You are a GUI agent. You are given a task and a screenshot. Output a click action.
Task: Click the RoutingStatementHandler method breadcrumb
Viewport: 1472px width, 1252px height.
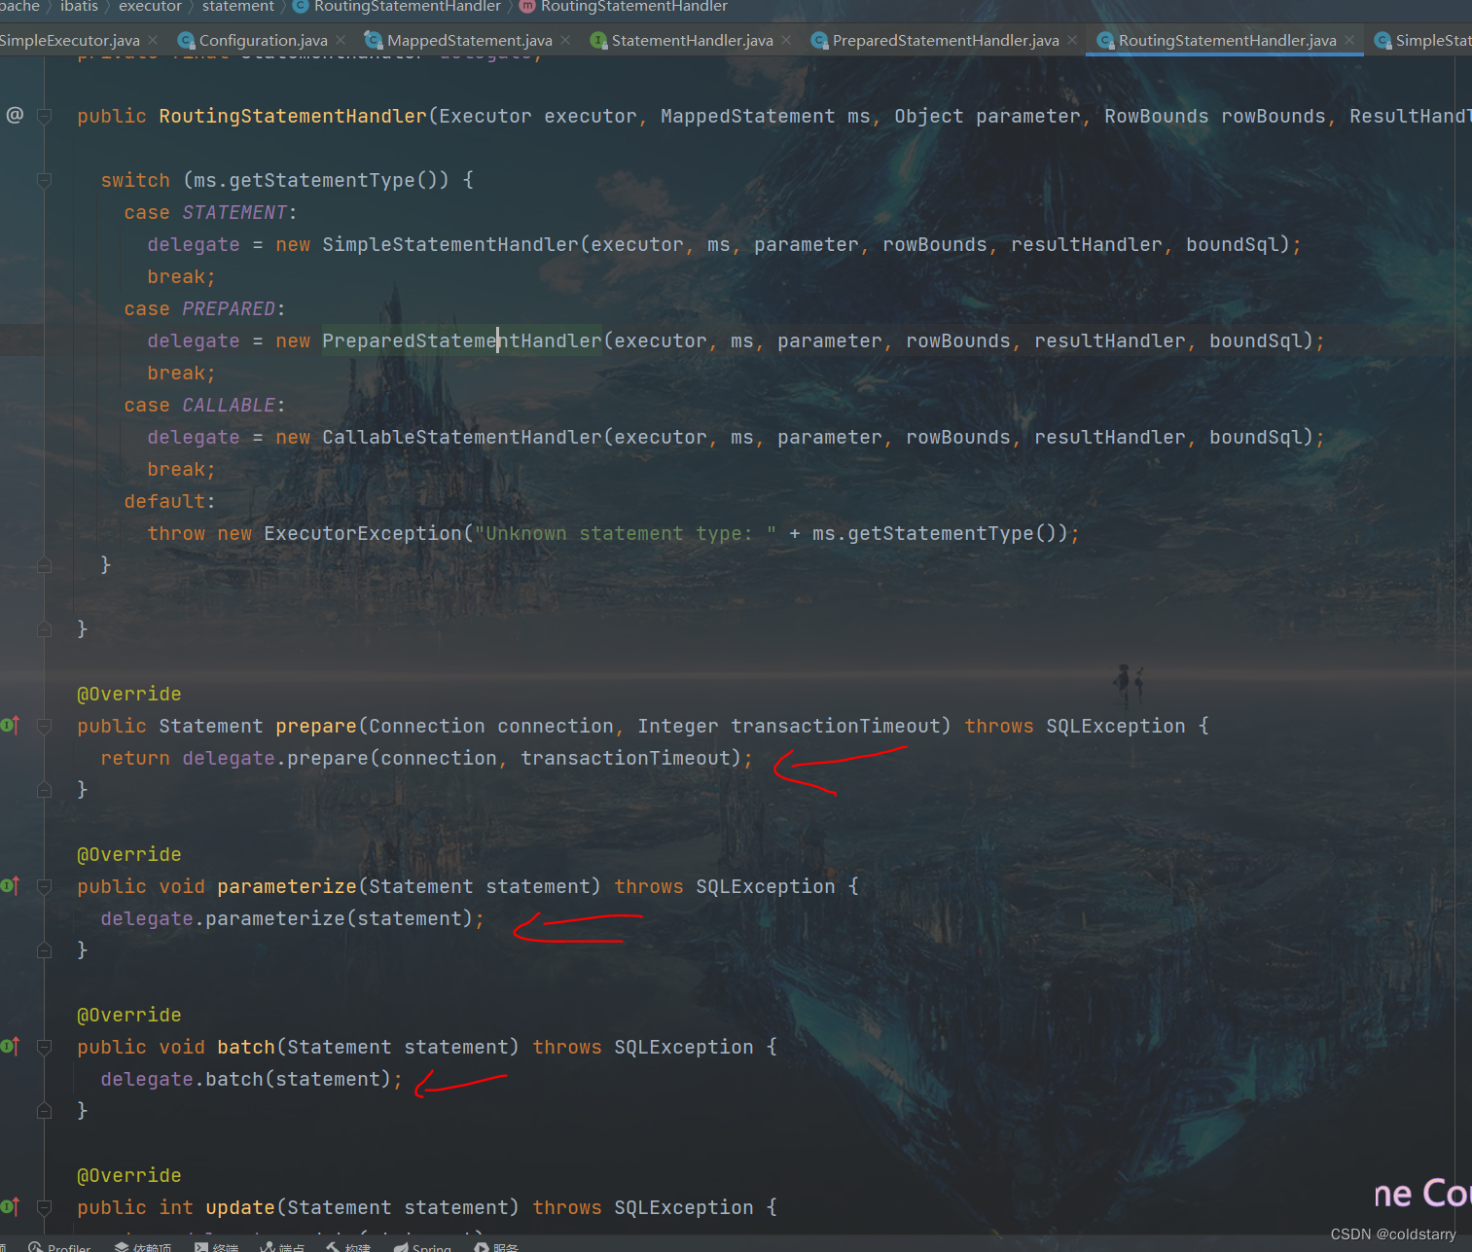pos(633,6)
